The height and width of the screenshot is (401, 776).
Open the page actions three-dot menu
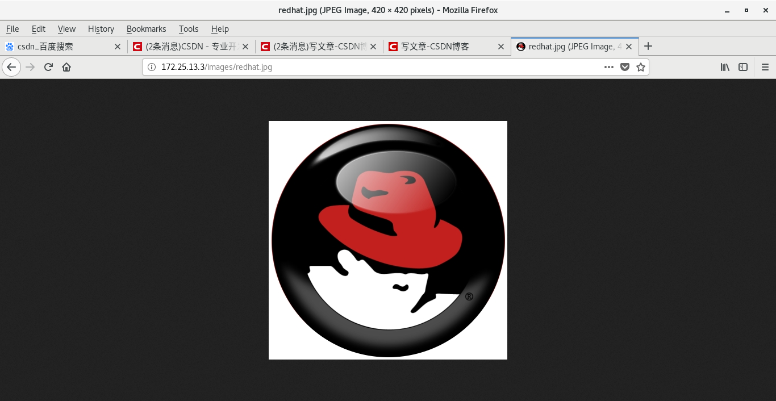(x=609, y=67)
